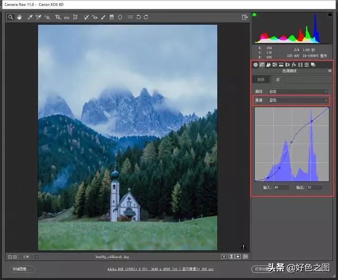Pick the White Balance eyedropper tool
This screenshot has width=338, height=280.
30,17
